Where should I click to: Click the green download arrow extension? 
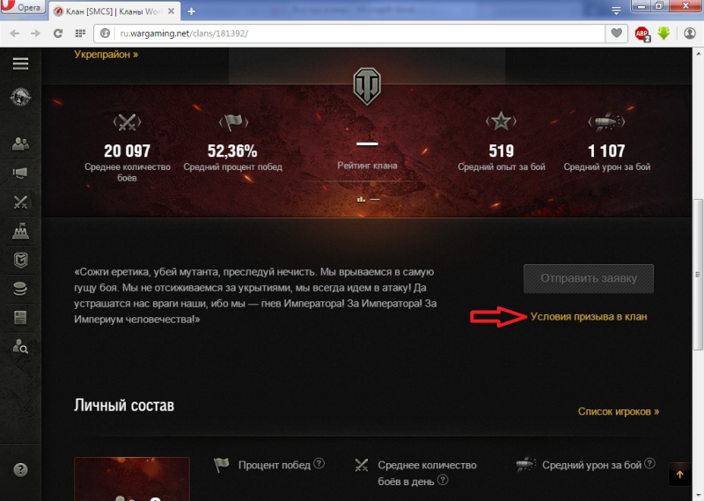pos(664,33)
